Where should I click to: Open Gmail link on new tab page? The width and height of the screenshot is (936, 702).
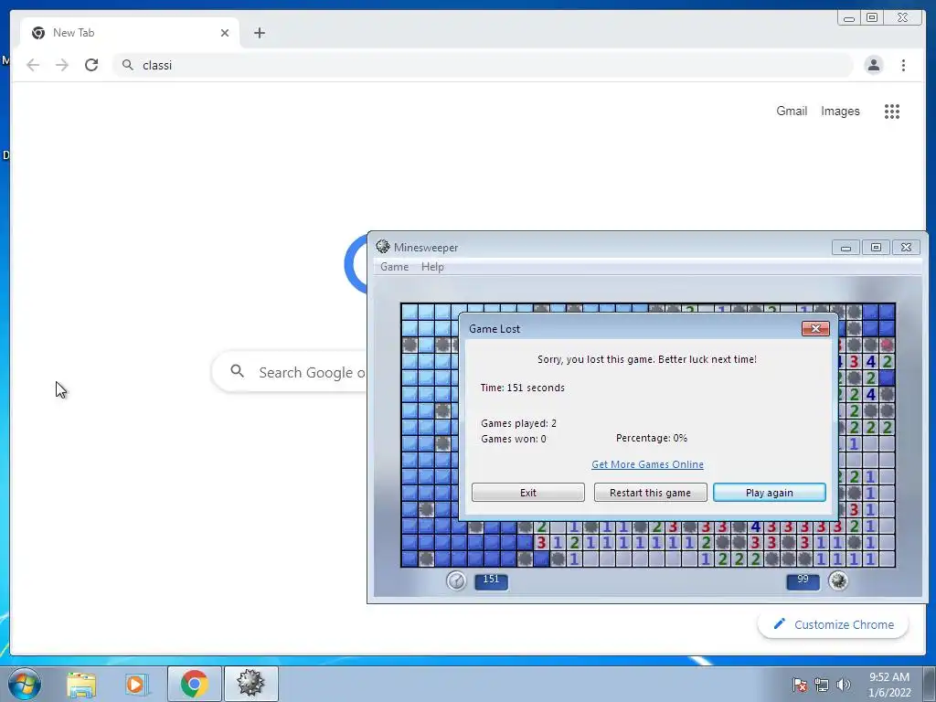792,111
